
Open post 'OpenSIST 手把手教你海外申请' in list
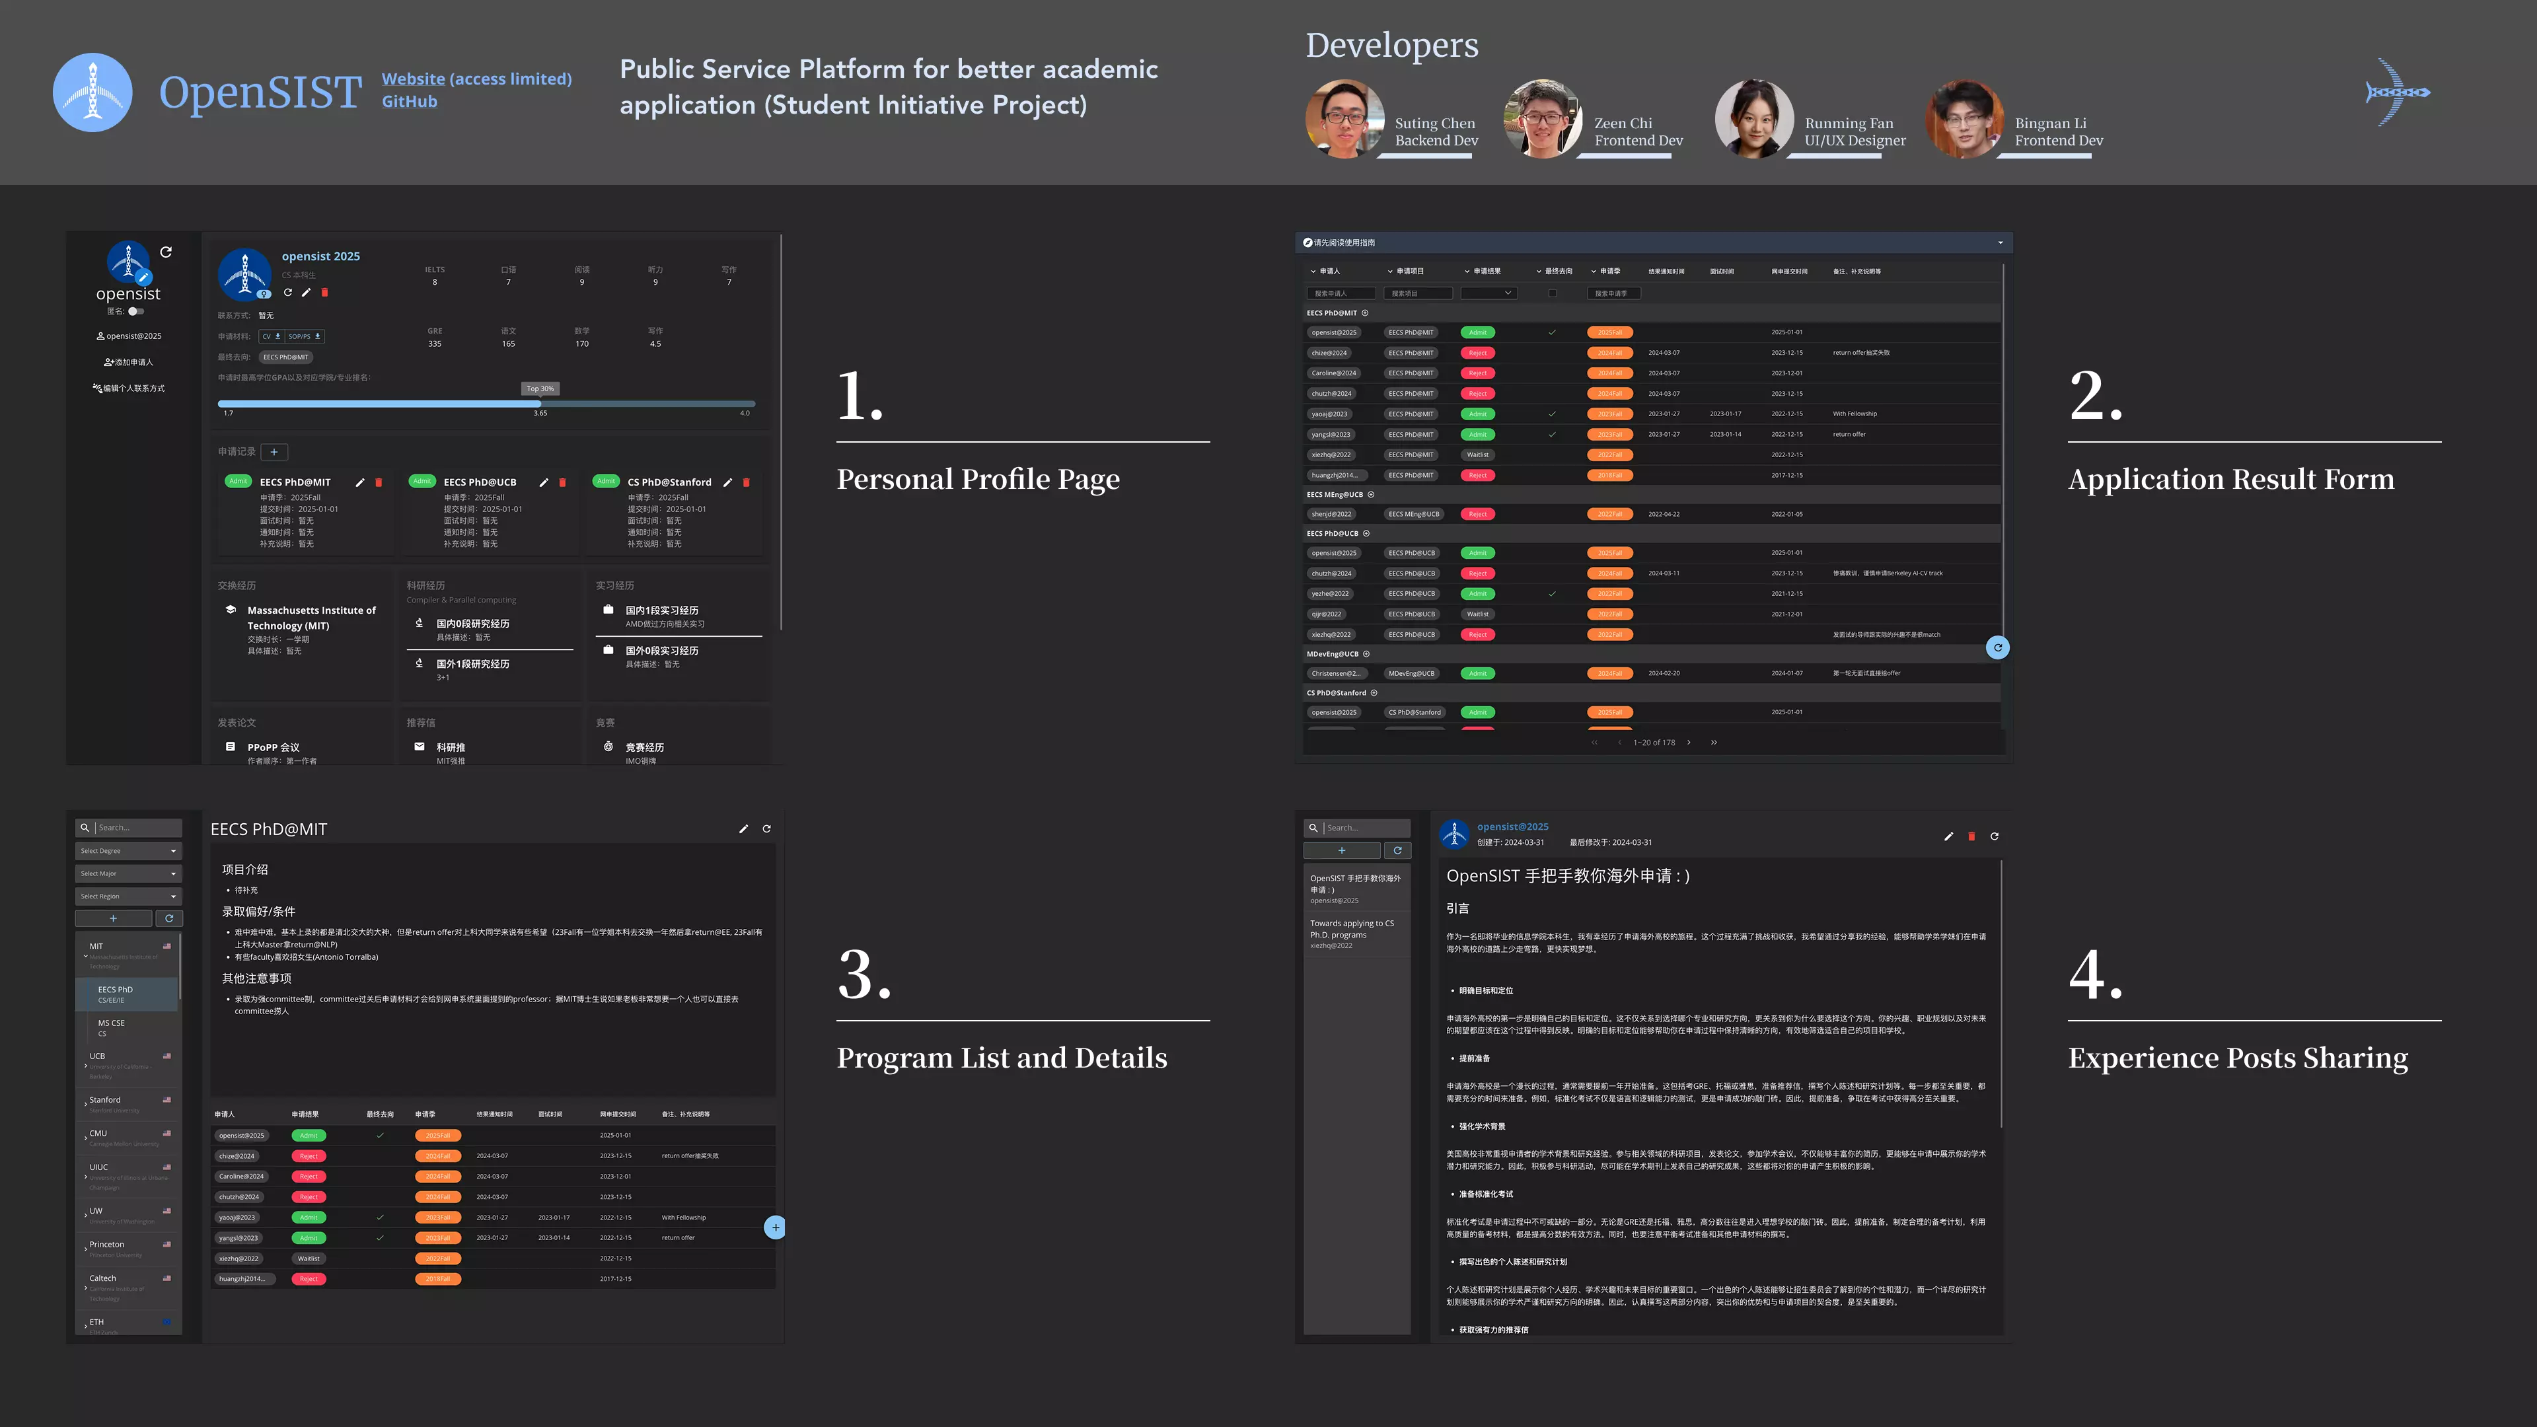[x=1356, y=889]
